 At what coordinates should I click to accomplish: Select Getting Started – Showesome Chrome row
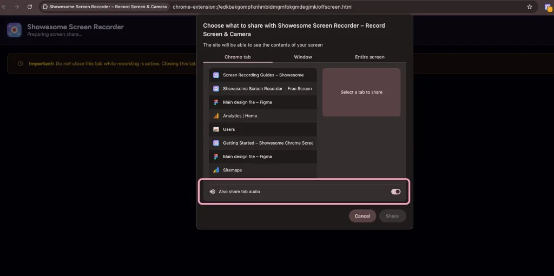click(x=263, y=143)
